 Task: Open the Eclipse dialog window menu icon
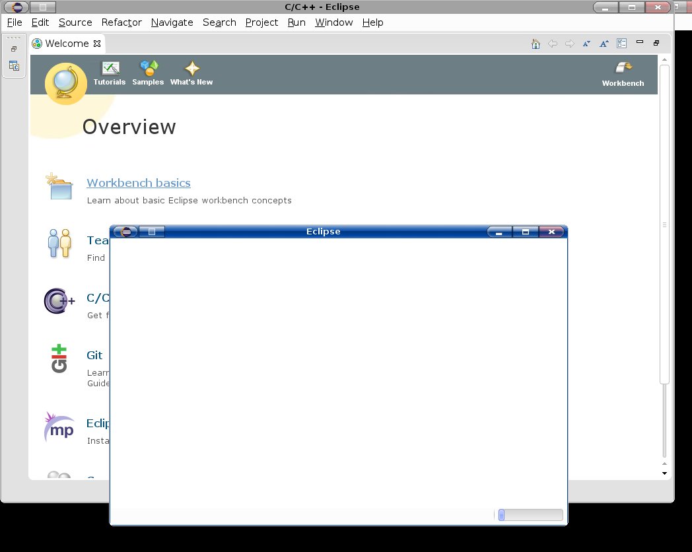click(125, 232)
